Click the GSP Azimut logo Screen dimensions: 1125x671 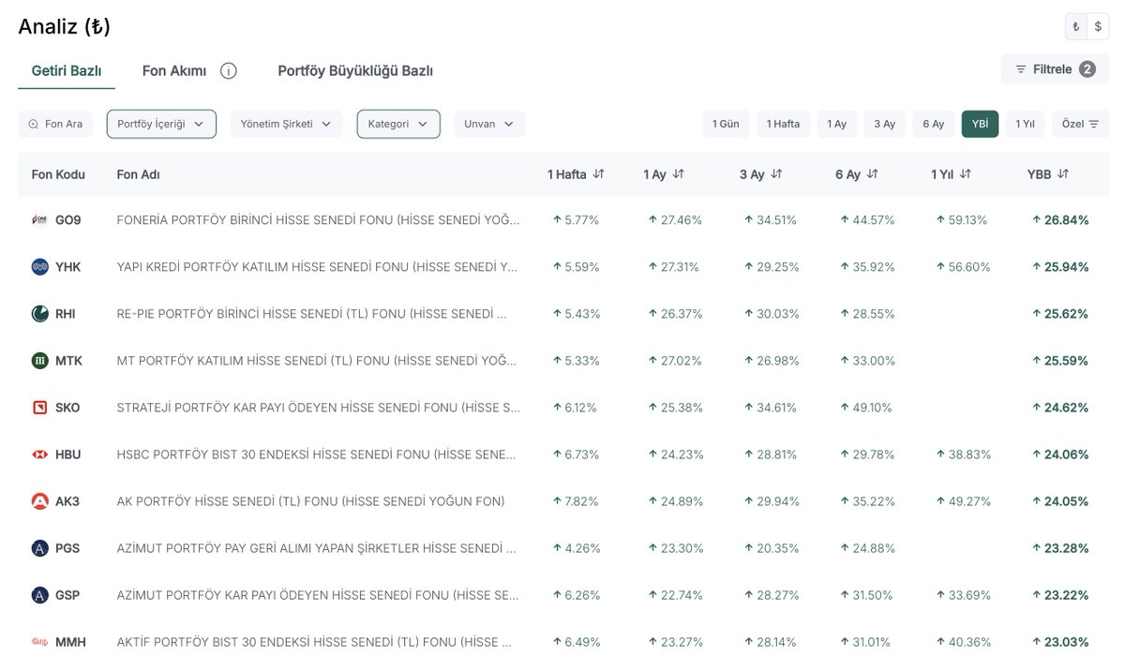pos(39,595)
